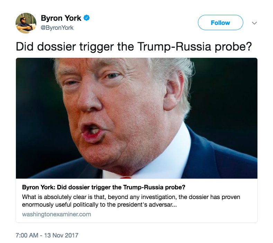Screen dimensions: 273x243
Task: Open Byron York's round profile avatar
Action: 26,23
